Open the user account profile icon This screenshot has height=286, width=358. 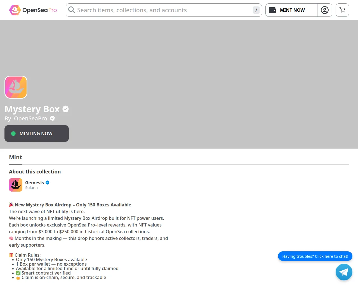click(x=325, y=10)
